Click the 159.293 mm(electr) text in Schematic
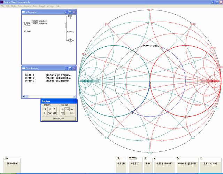223x174 pixels. [x=39, y=21]
